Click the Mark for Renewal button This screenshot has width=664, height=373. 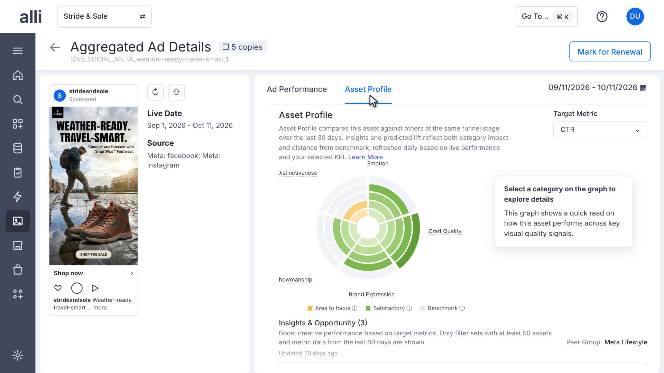610,51
